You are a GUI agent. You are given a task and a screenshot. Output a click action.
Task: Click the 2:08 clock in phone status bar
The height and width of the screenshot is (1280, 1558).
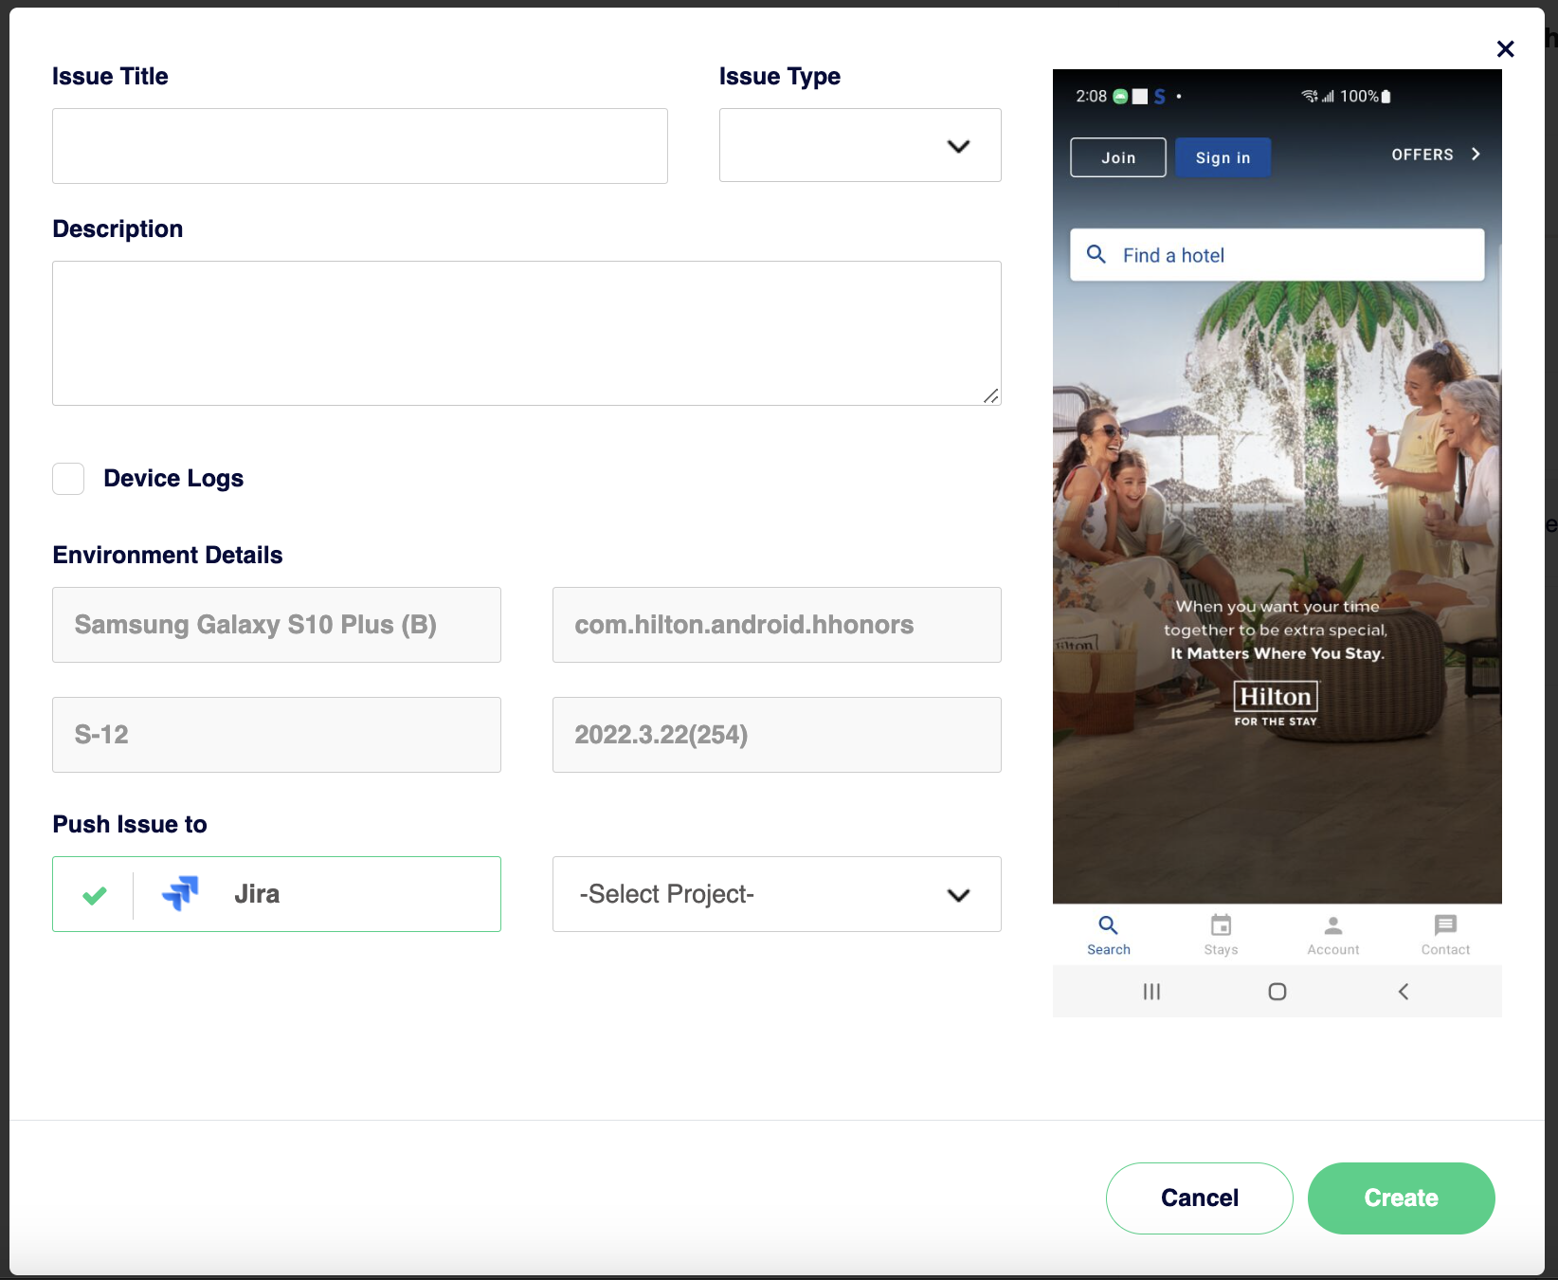point(1091,97)
